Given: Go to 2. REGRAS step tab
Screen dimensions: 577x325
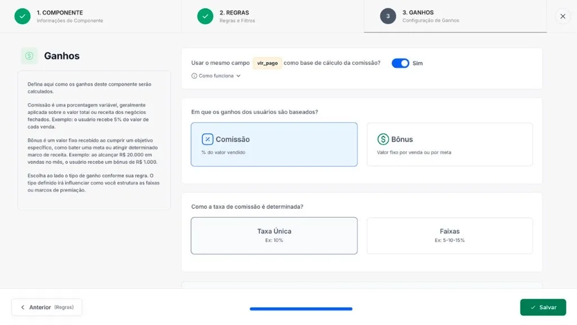Looking at the screenshot, I should pos(273,16).
